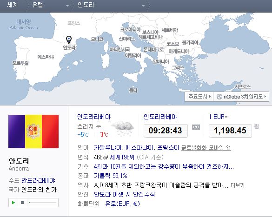
Task: Click the Andorra flag image
Action: [33, 132]
